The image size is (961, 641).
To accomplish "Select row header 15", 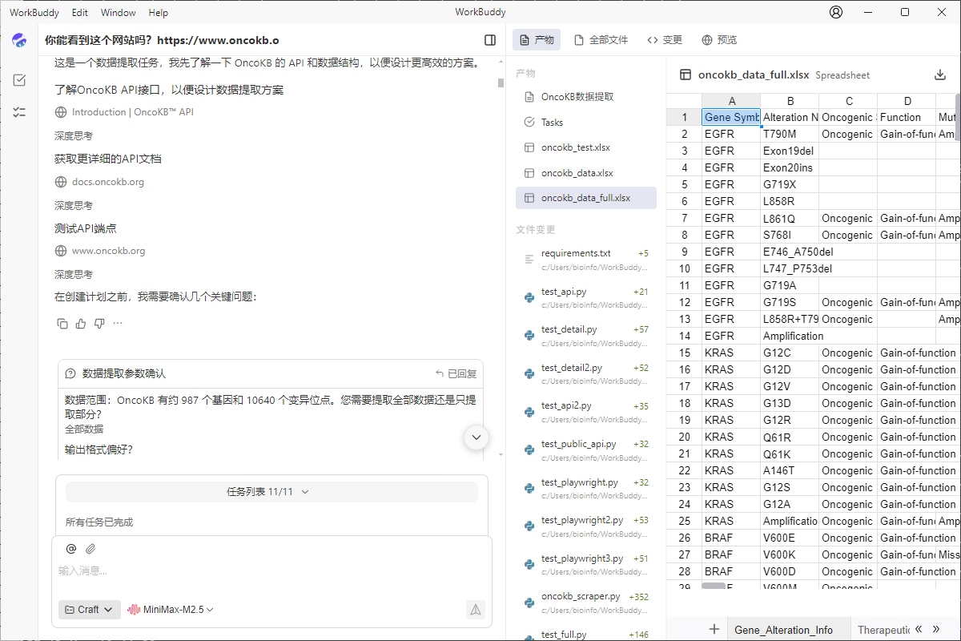I will pyautogui.click(x=685, y=353).
